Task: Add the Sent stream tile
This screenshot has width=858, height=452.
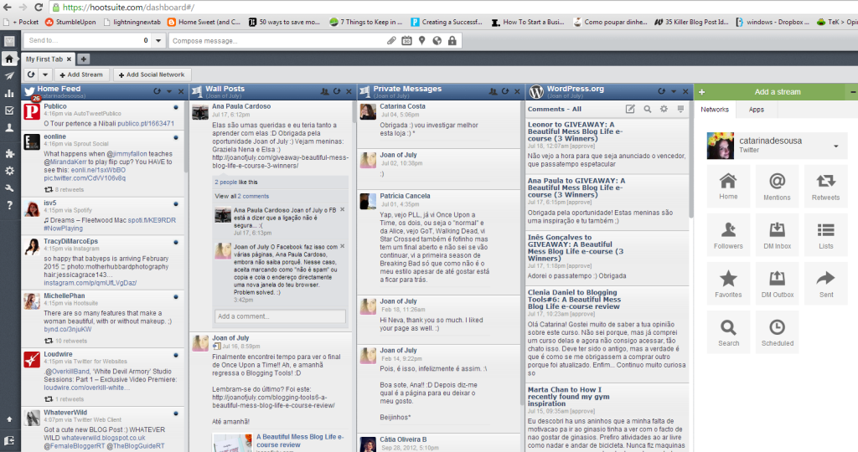Action: (x=825, y=283)
